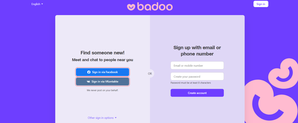Image resolution: width=298 pixels, height=123 pixels.
Task: Click the arrow after Other sign in options
Action: (116, 118)
